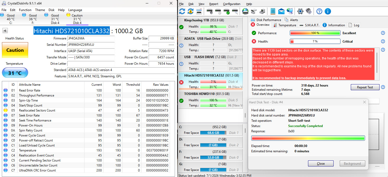The width and height of the screenshot is (388, 177).
Task: Click the disk with magnifier icon
Action: click(235, 11)
